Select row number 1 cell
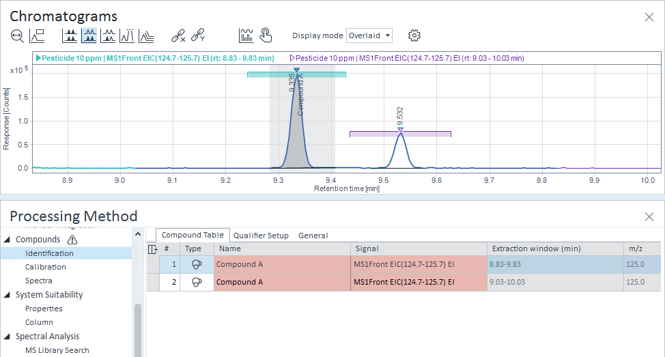 (169, 265)
